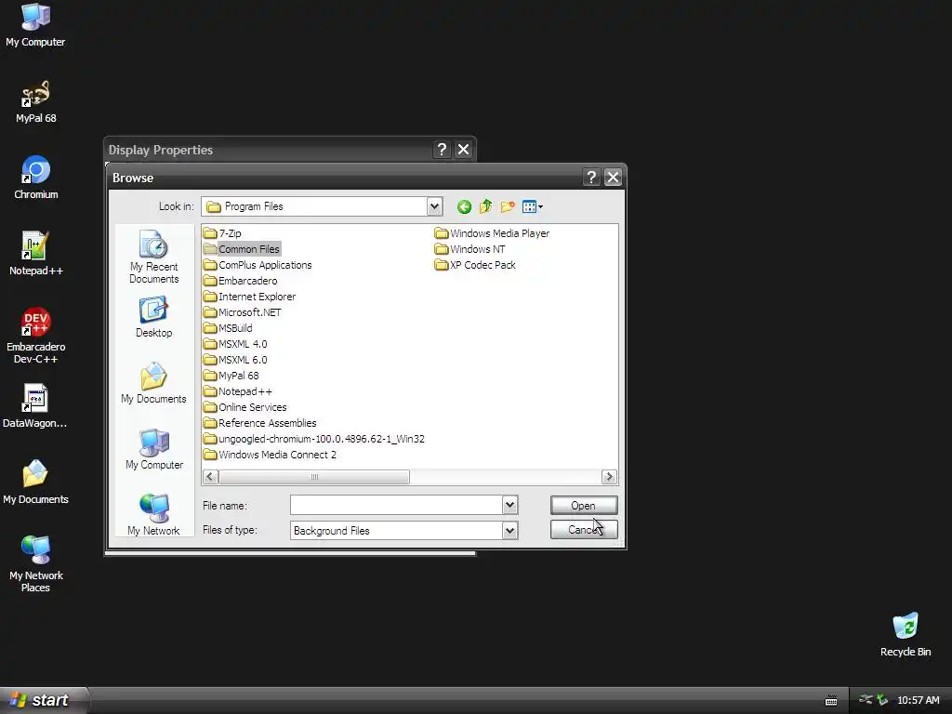Select the Windows NT folder

[469, 249]
